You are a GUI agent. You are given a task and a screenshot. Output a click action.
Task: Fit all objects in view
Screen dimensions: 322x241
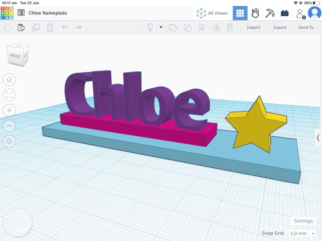pos(9,95)
